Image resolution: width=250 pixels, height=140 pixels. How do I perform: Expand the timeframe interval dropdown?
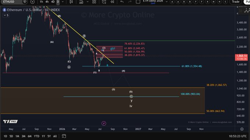[x=63, y=2]
